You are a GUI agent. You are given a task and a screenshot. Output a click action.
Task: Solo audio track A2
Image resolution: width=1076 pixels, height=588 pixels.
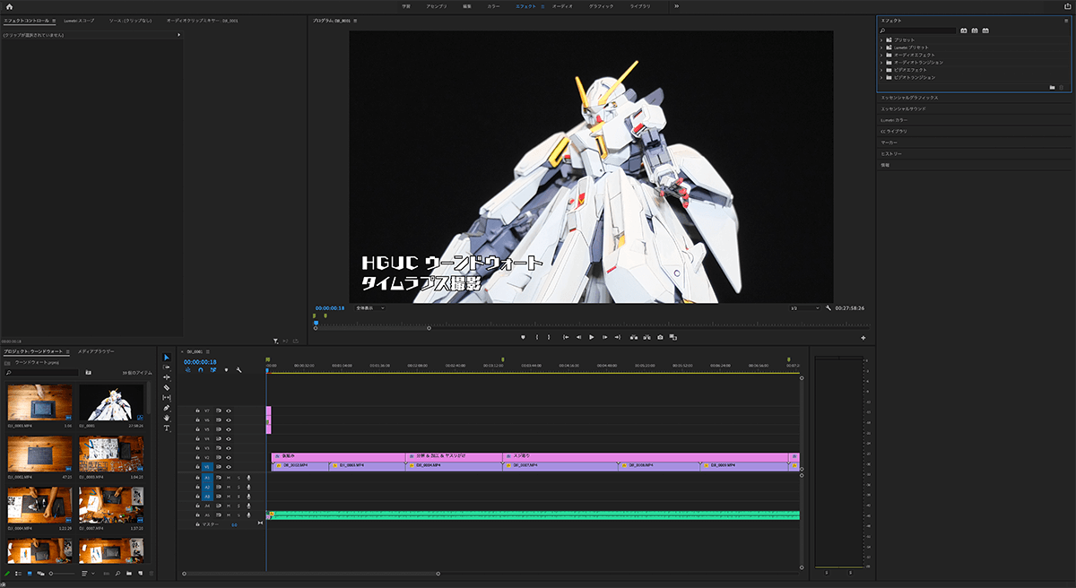tap(239, 487)
